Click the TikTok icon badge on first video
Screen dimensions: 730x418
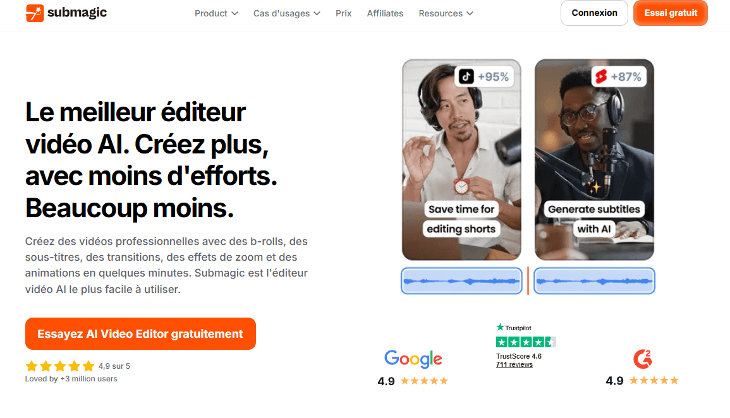(x=466, y=76)
